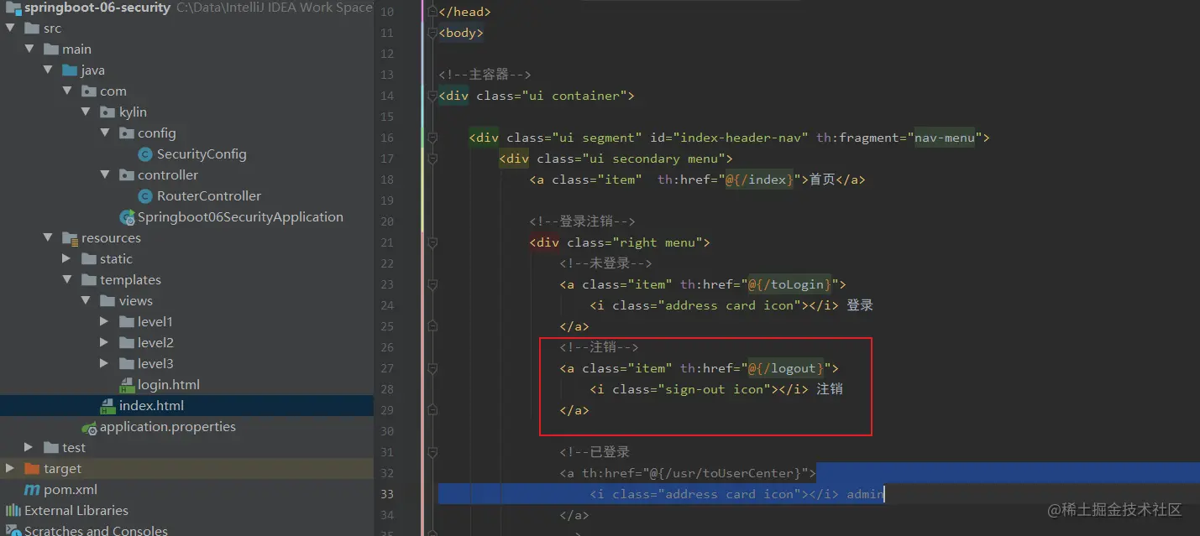Click the "nav-menu" fragment value in code
This screenshot has width=1200, height=536.
click(x=945, y=138)
